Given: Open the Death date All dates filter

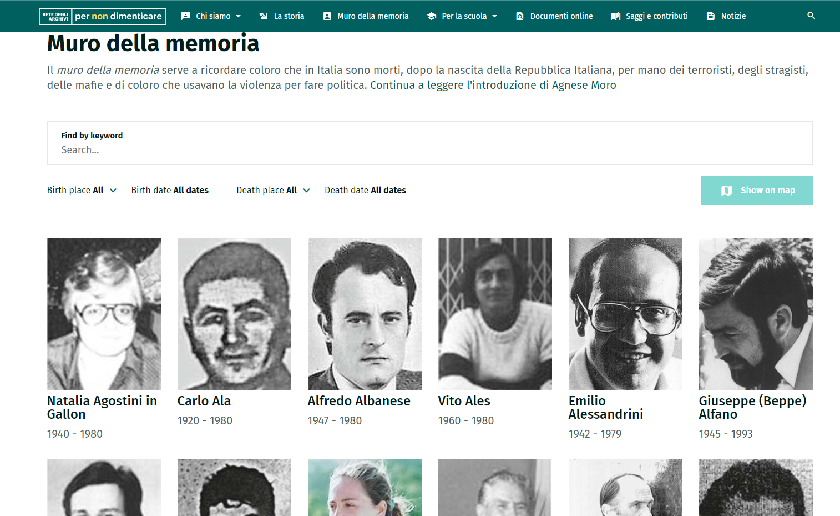Looking at the screenshot, I should 365,190.
